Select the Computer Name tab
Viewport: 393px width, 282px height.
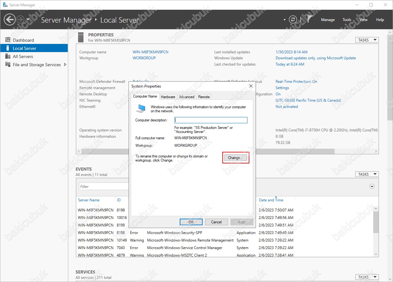145,97
